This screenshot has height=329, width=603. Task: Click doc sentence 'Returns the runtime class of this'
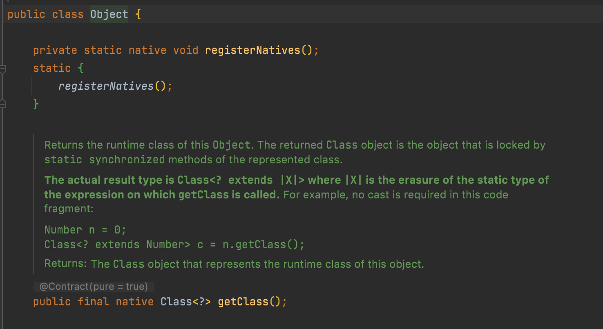coord(127,145)
